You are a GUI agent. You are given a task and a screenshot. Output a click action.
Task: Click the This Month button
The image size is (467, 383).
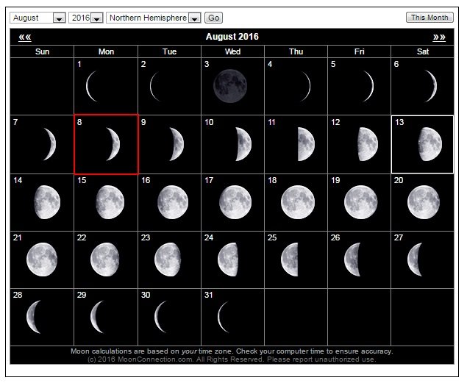click(x=429, y=18)
